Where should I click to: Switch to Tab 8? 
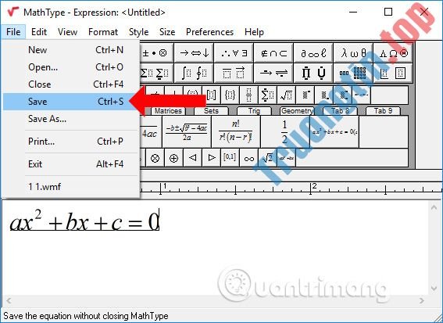(340, 111)
